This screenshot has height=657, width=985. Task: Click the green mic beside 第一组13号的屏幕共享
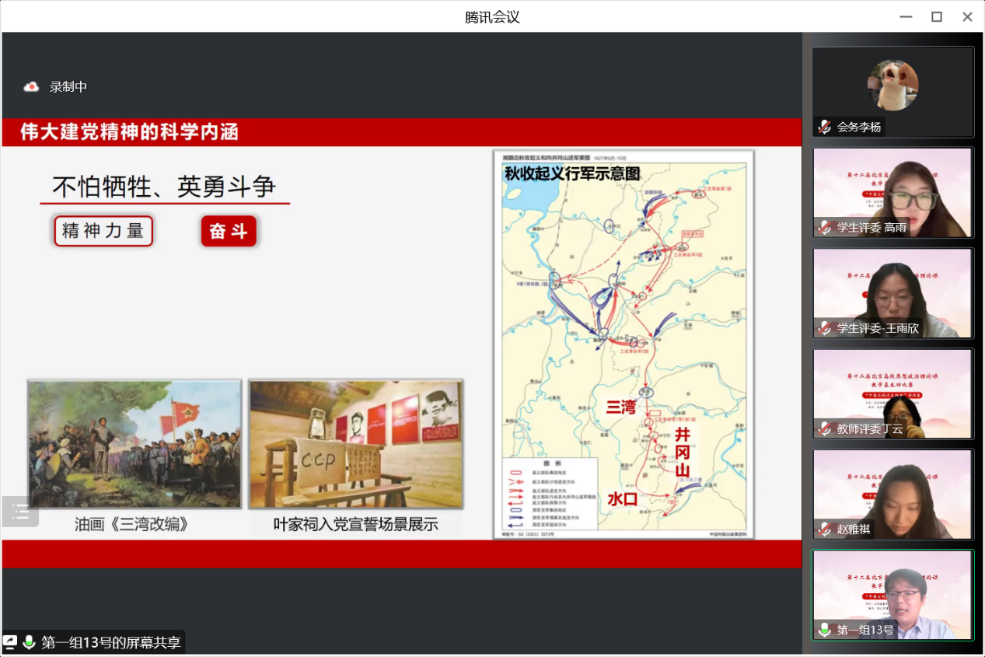pos(30,642)
